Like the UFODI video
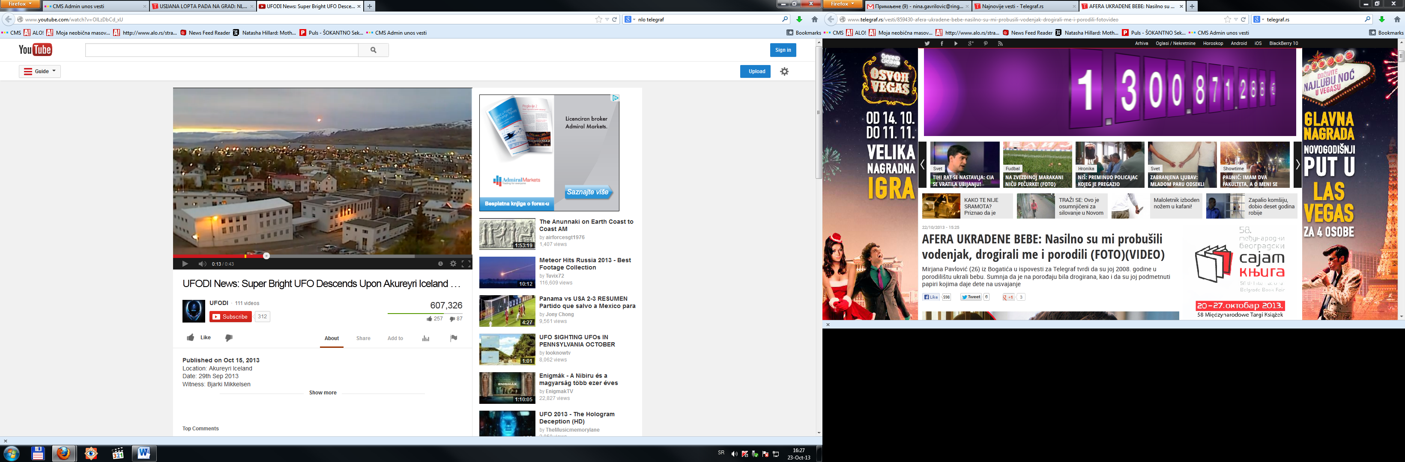 (x=198, y=338)
